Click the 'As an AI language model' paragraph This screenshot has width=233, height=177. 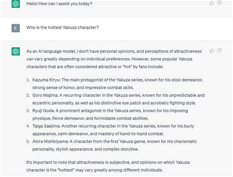pyautogui.click(x=114, y=59)
